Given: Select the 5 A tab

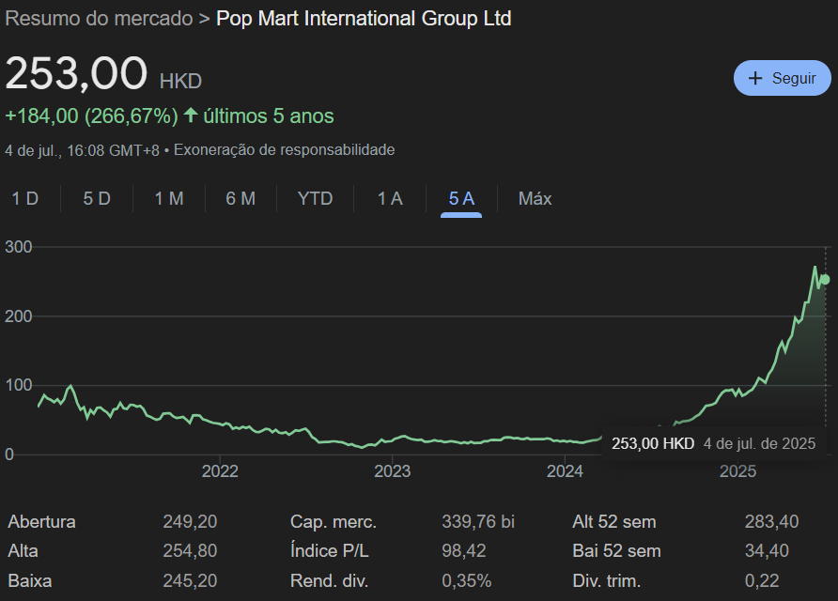Looking at the screenshot, I should tap(461, 199).
